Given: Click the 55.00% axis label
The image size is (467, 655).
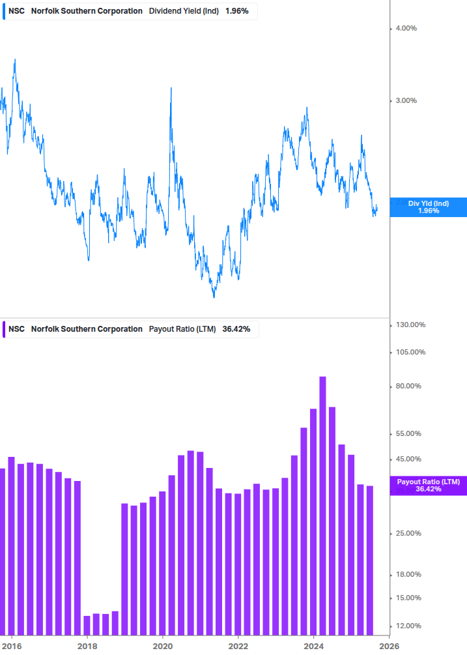Looking at the screenshot, I should [408, 433].
